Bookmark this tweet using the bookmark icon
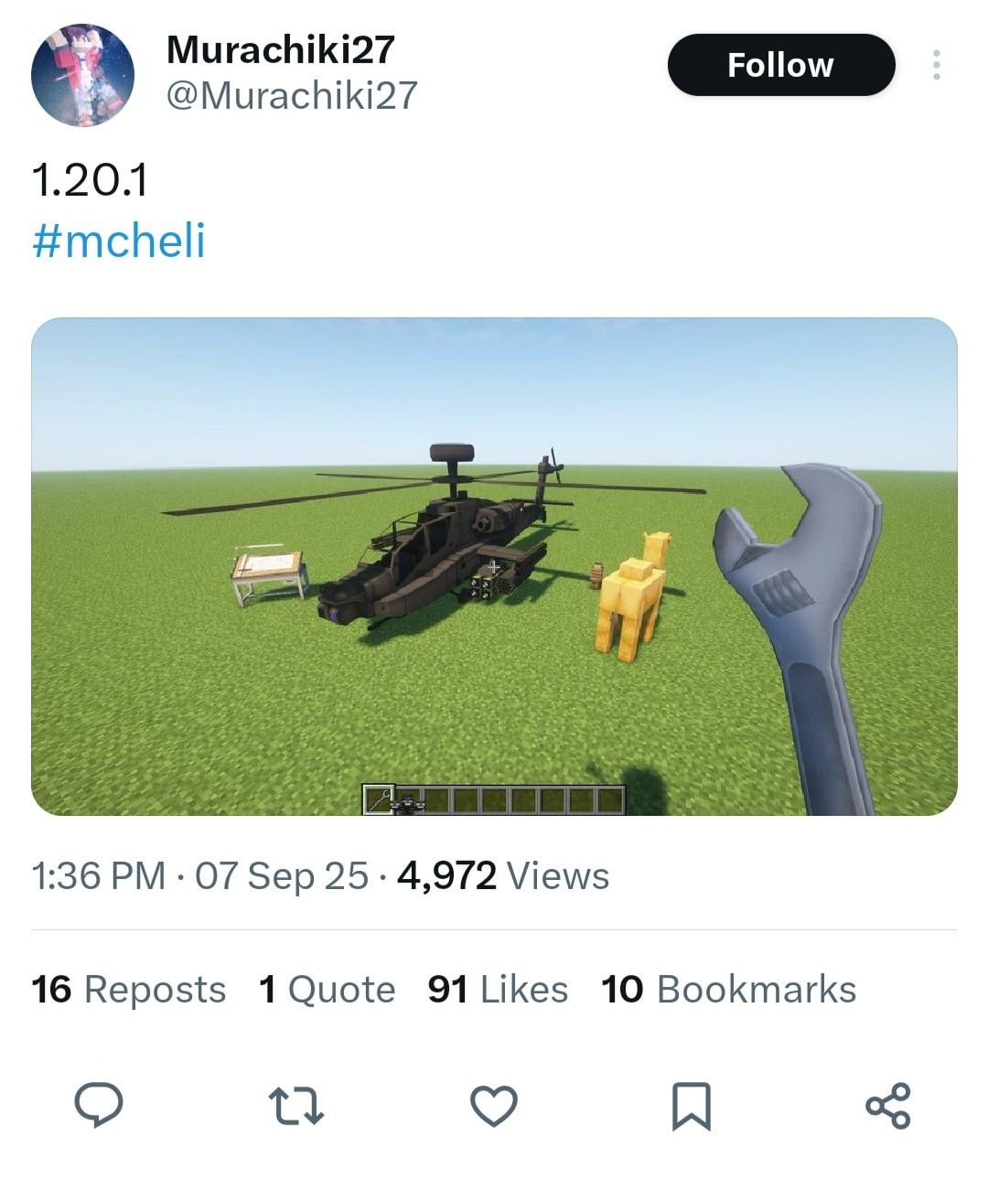The height and width of the screenshot is (1179, 988). pos(692,1105)
